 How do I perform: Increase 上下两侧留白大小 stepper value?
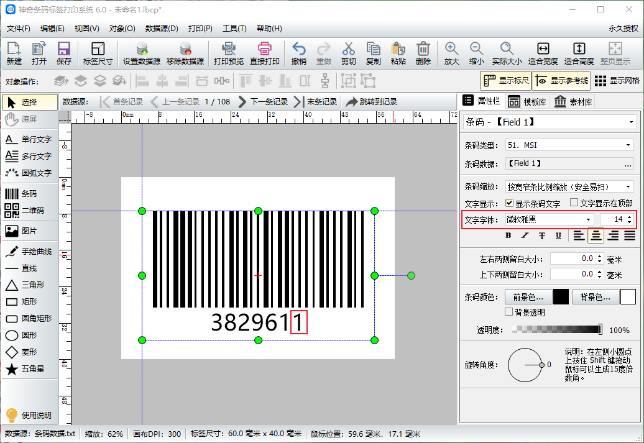tap(600, 272)
